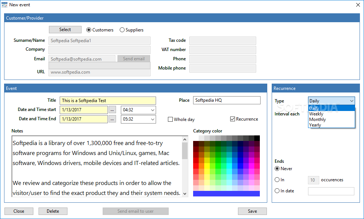Click the Customer/Provider section header

(x=182, y=18)
